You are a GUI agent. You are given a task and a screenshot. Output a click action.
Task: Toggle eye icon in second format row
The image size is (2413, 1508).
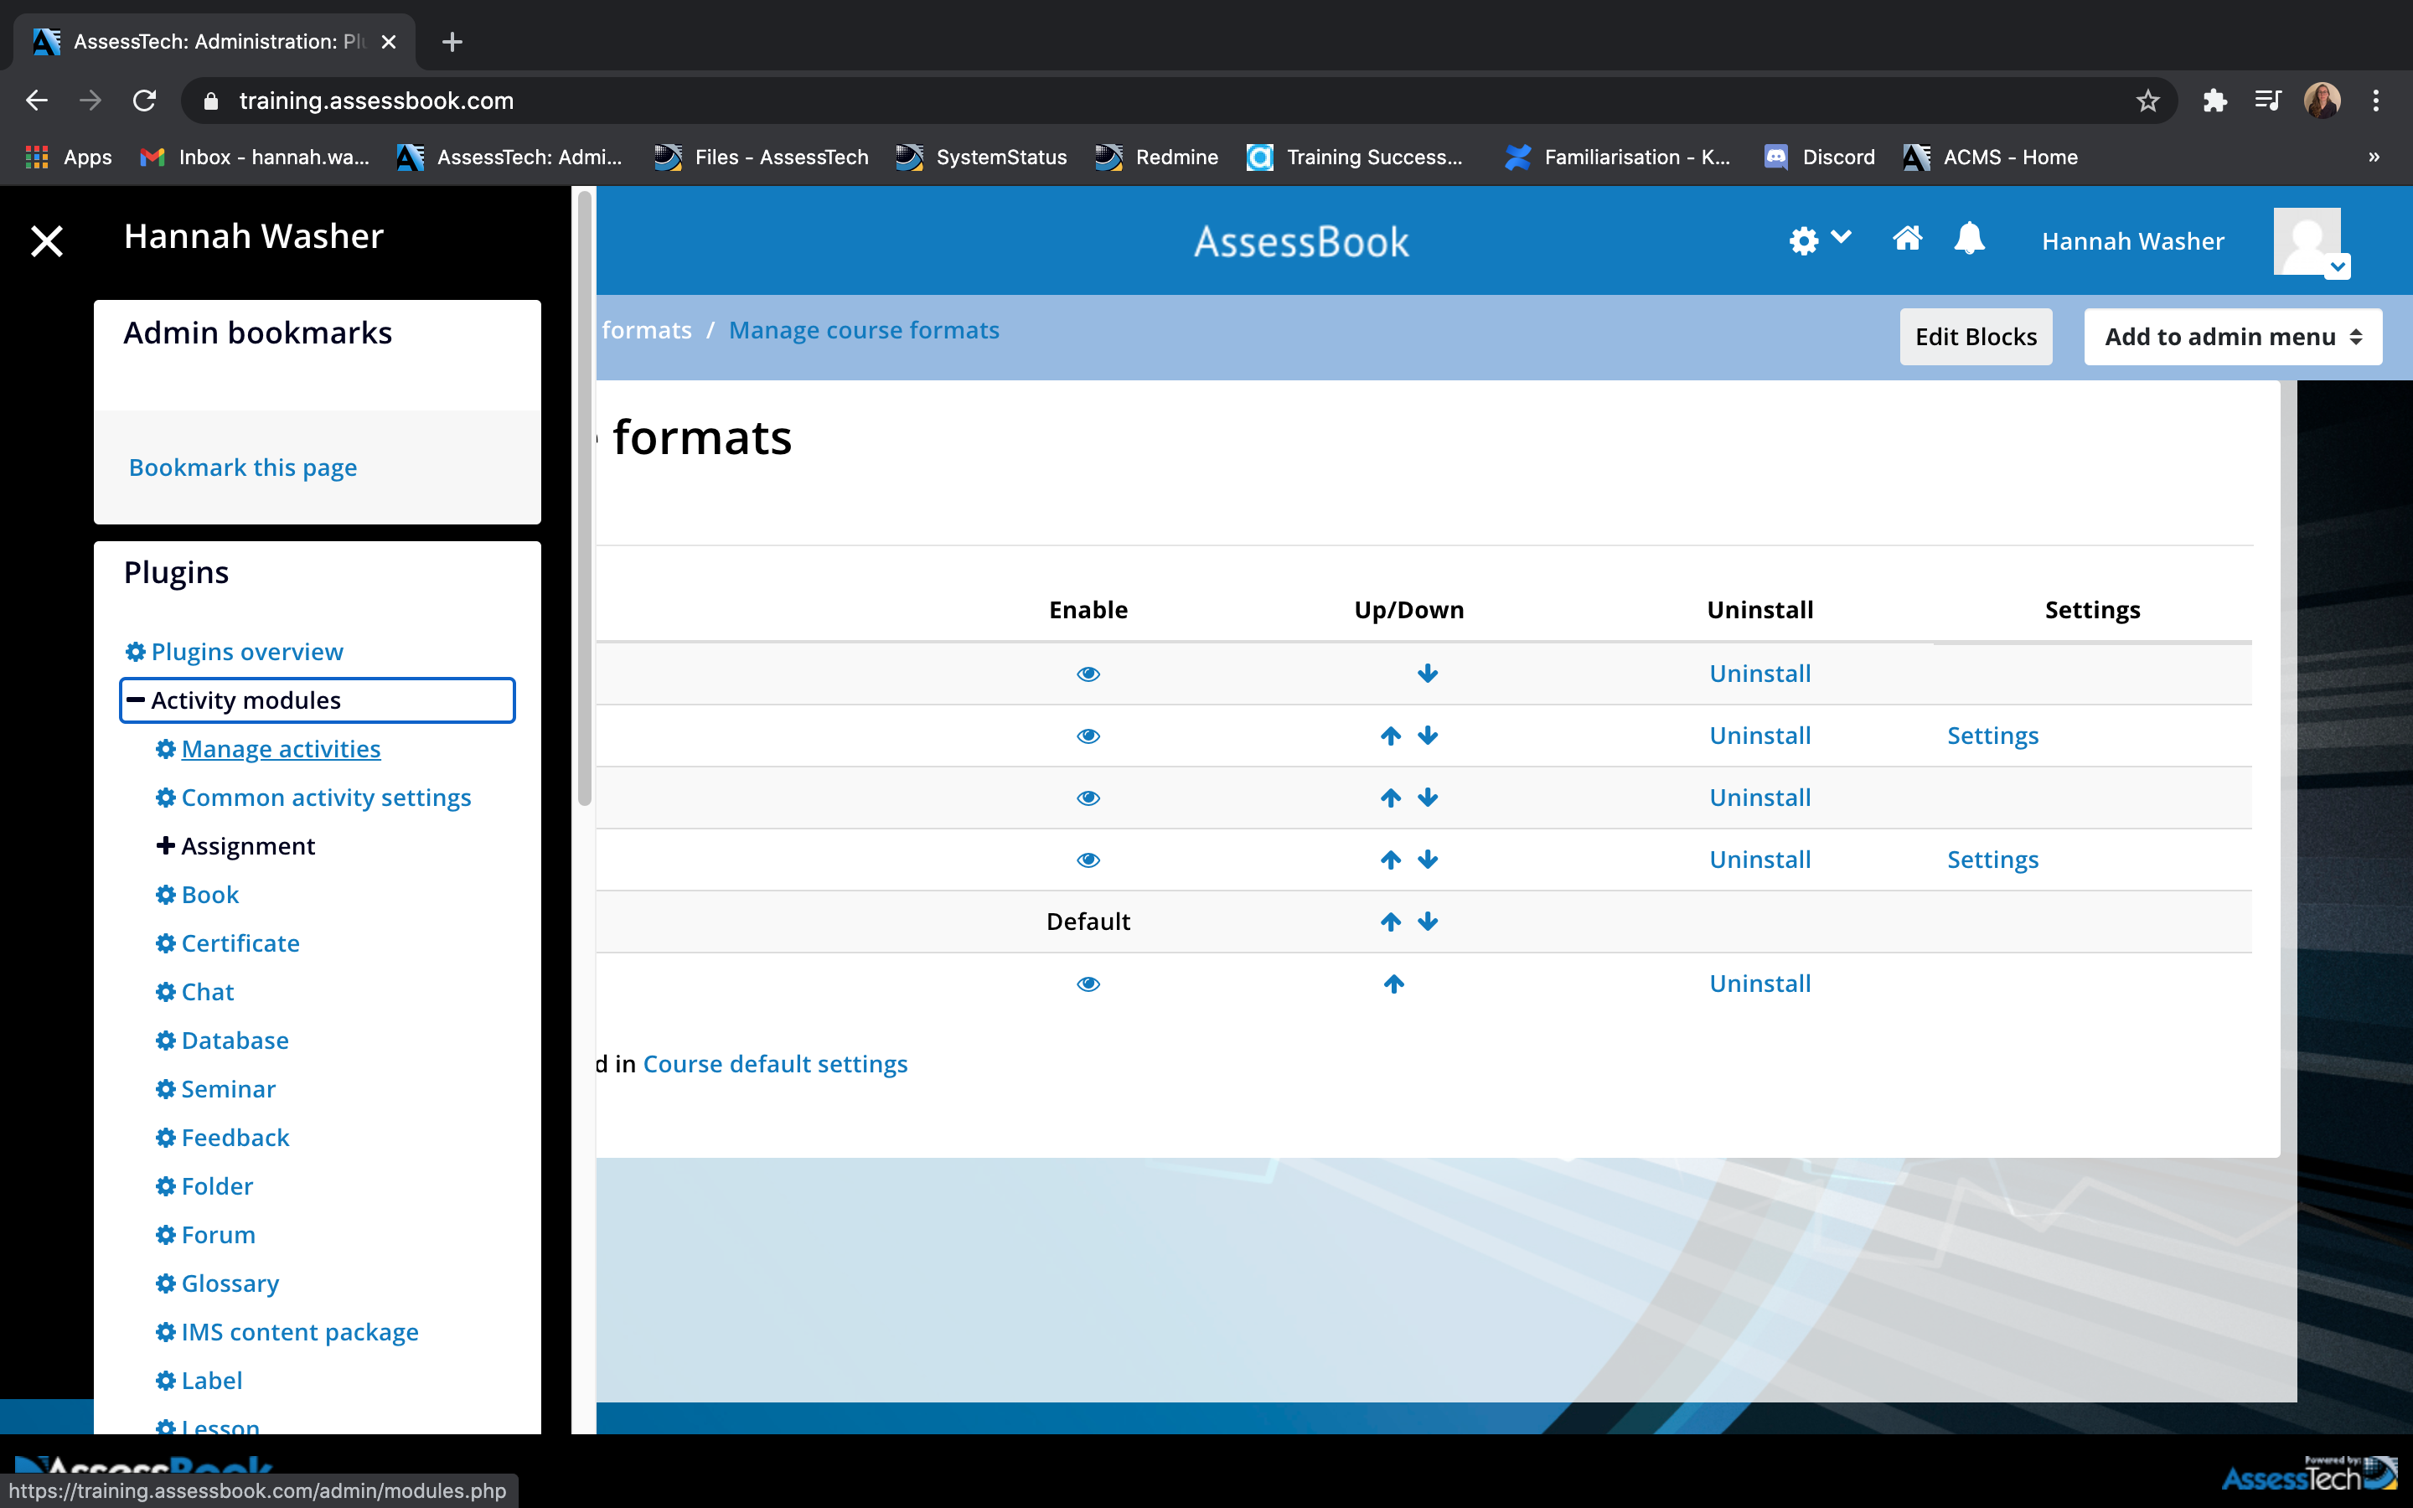click(1088, 736)
